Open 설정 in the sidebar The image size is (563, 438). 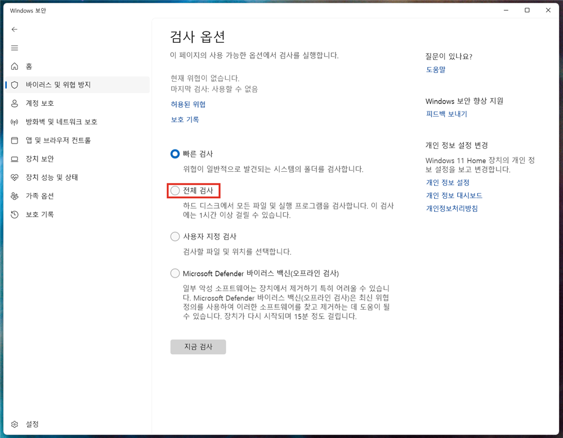tap(78, 424)
